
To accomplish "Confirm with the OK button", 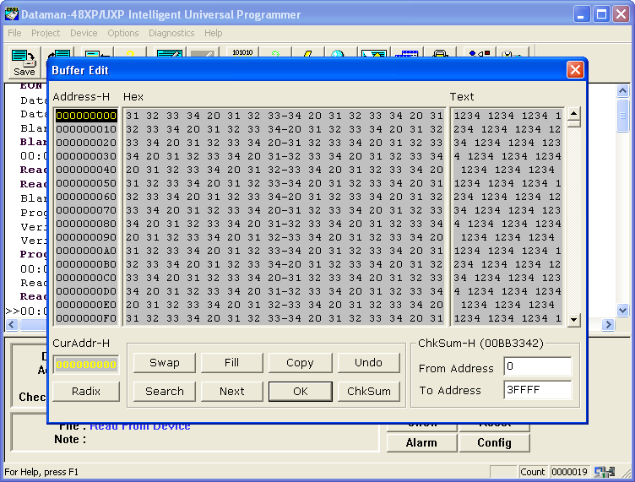I will pos(300,391).
